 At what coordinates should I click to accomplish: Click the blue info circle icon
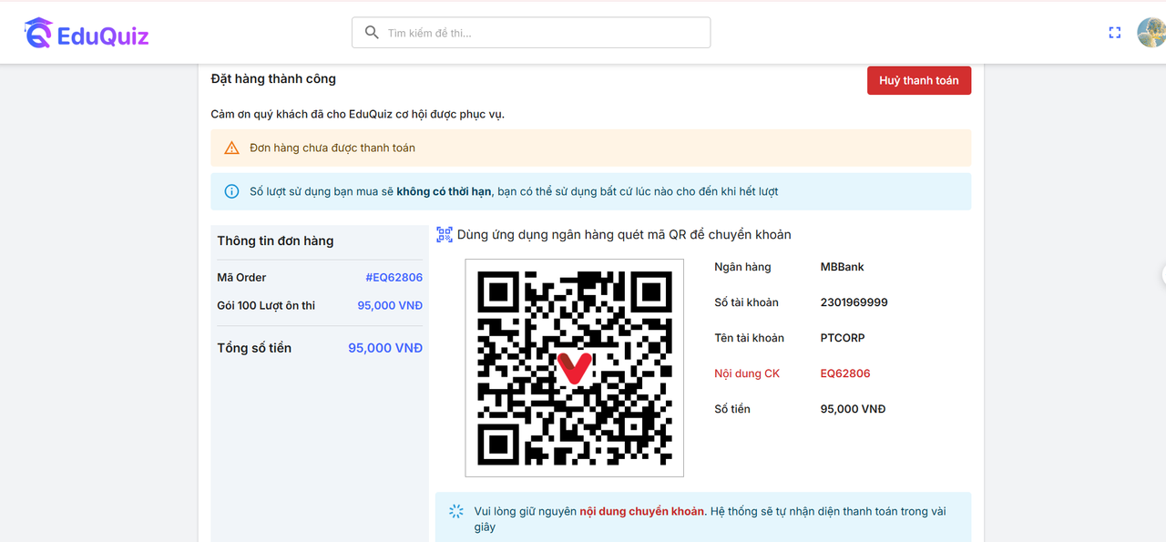click(232, 191)
